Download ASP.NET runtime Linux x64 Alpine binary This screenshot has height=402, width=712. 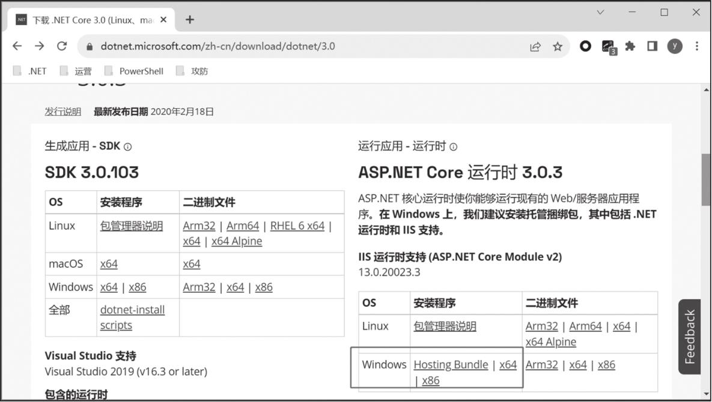(x=551, y=342)
